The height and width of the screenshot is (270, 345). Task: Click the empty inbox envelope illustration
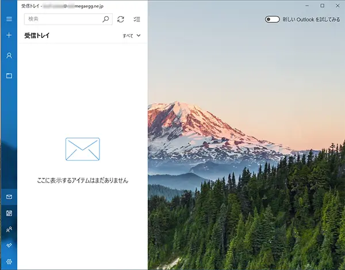tap(82, 149)
